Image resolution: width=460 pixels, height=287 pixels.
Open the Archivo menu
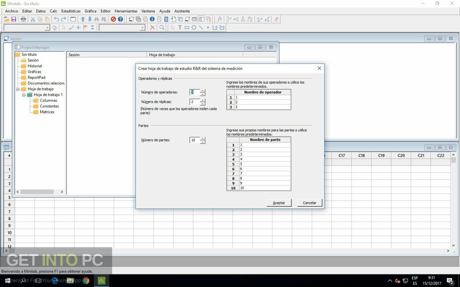pyautogui.click(x=11, y=11)
